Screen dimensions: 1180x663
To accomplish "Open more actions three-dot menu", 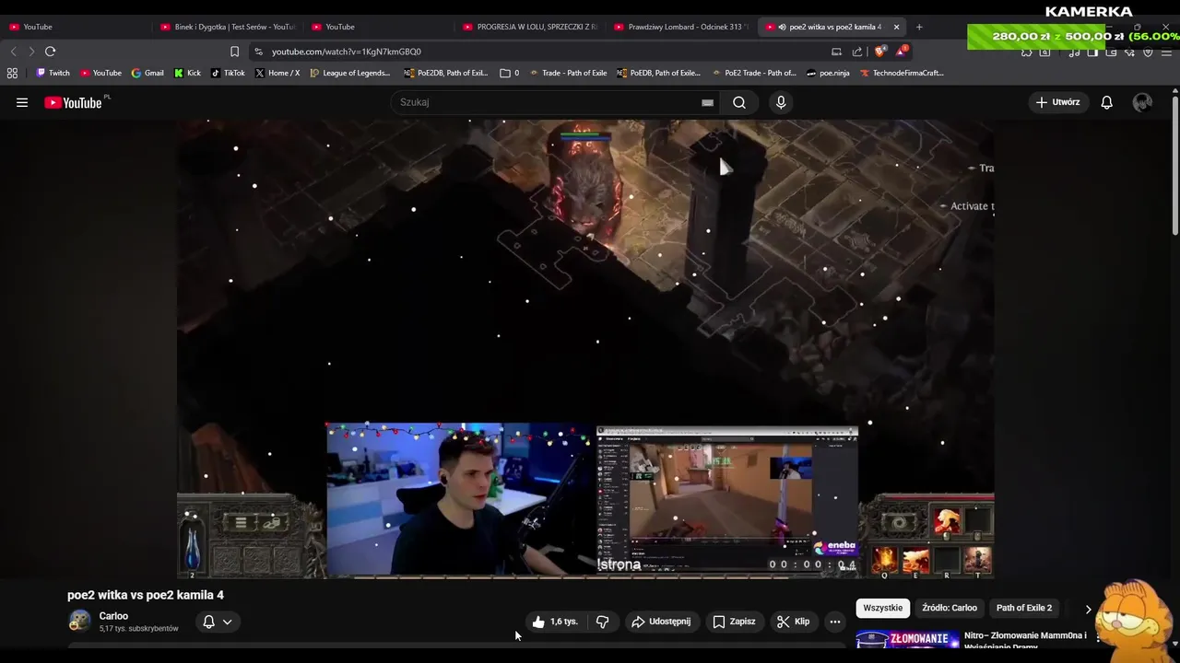I will tap(835, 622).
